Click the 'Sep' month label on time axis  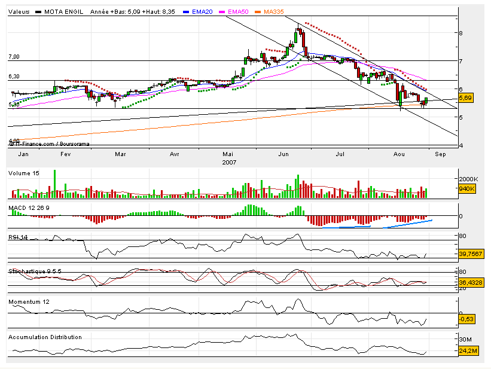[440, 154]
